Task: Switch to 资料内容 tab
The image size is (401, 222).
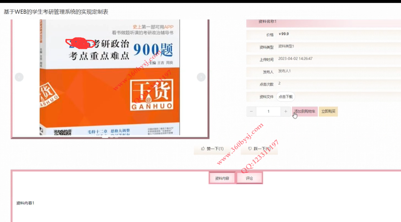Action: (x=222, y=178)
